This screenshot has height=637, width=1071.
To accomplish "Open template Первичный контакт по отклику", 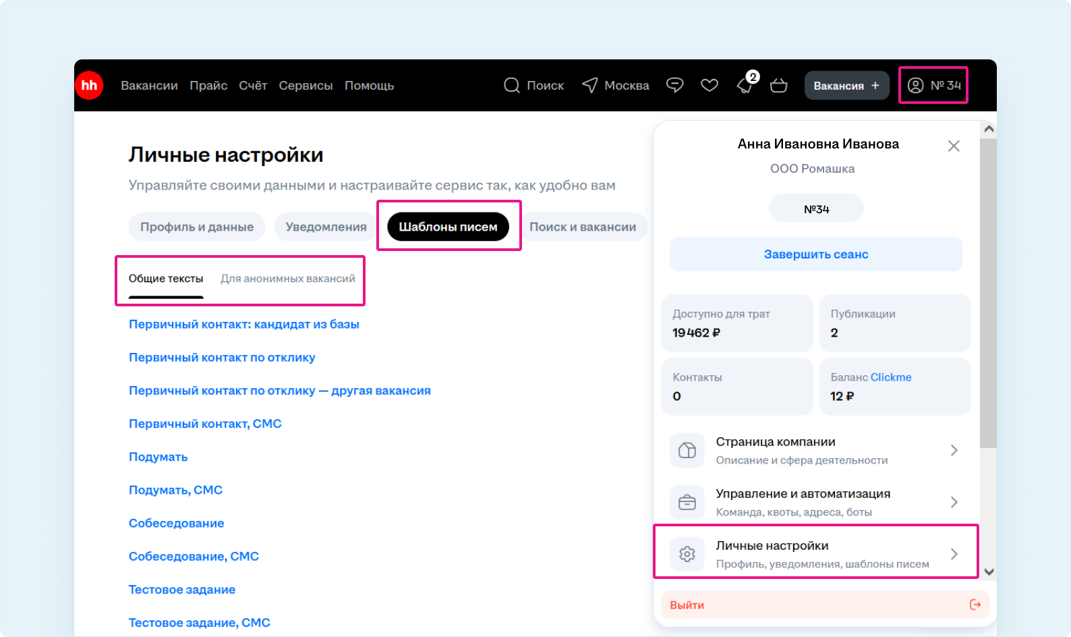I will [222, 358].
